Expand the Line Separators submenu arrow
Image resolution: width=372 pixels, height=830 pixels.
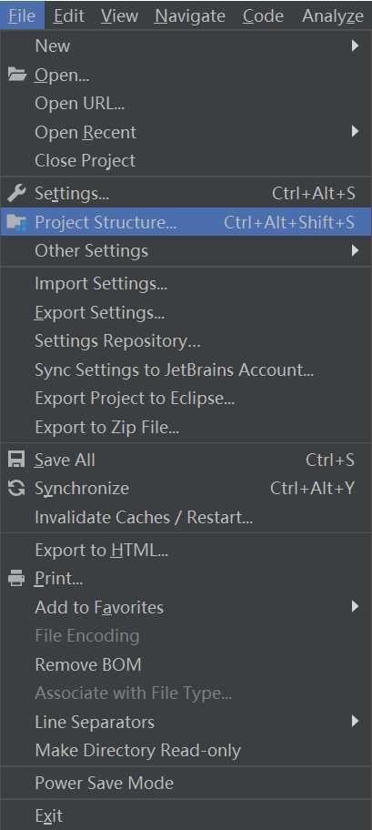click(x=355, y=721)
